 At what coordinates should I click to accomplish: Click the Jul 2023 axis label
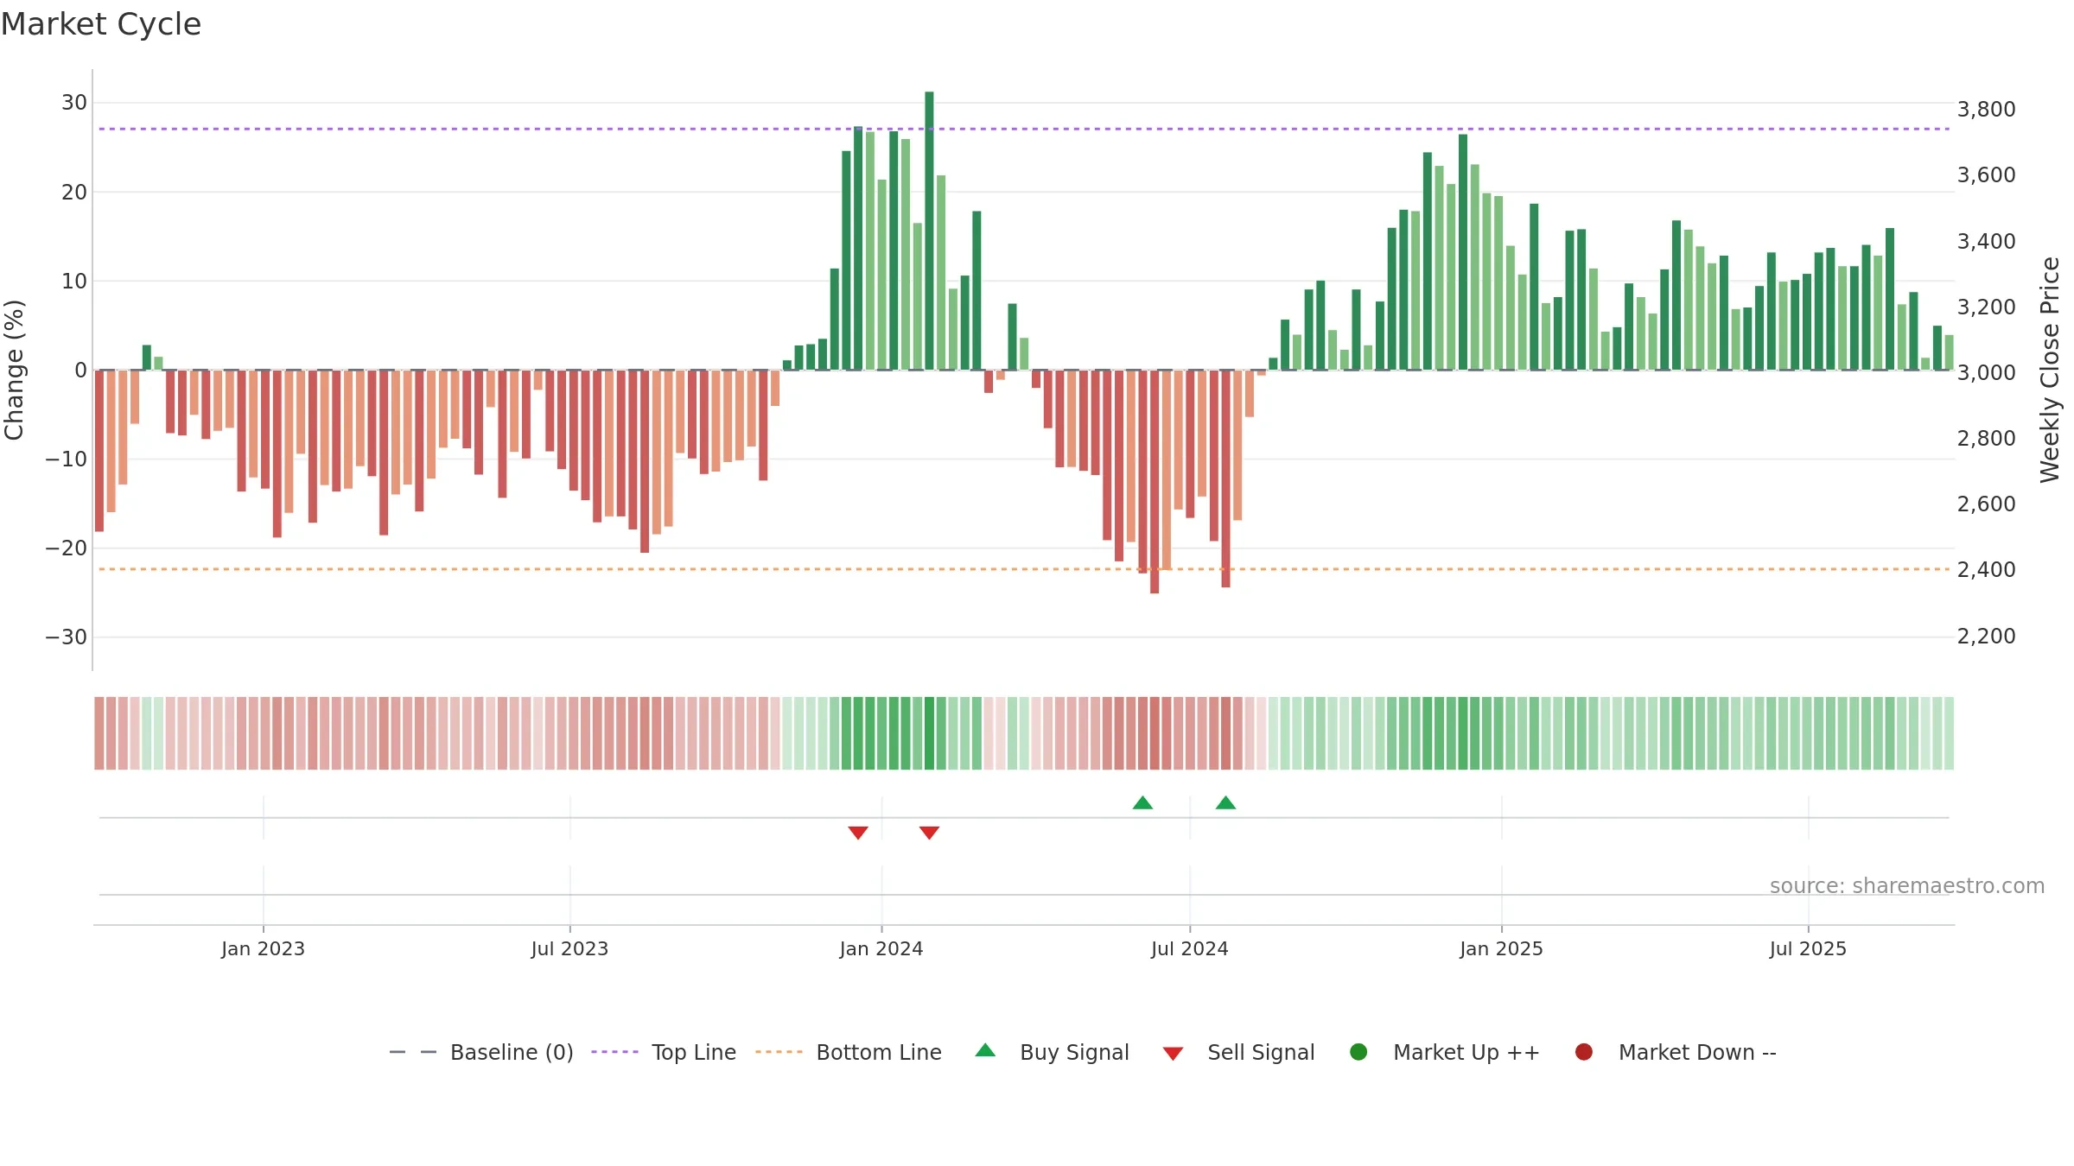point(569,949)
